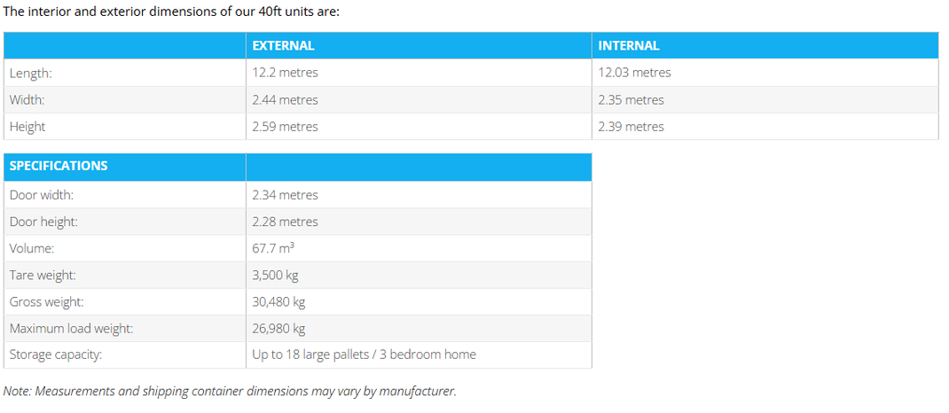Click the INTERNAL column header
This screenshot has width=949, height=413.
(x=629, y=45)
